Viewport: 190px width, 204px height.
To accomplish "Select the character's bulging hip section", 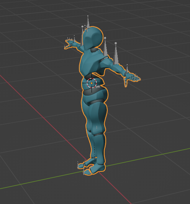I will (x=95, y=96).
